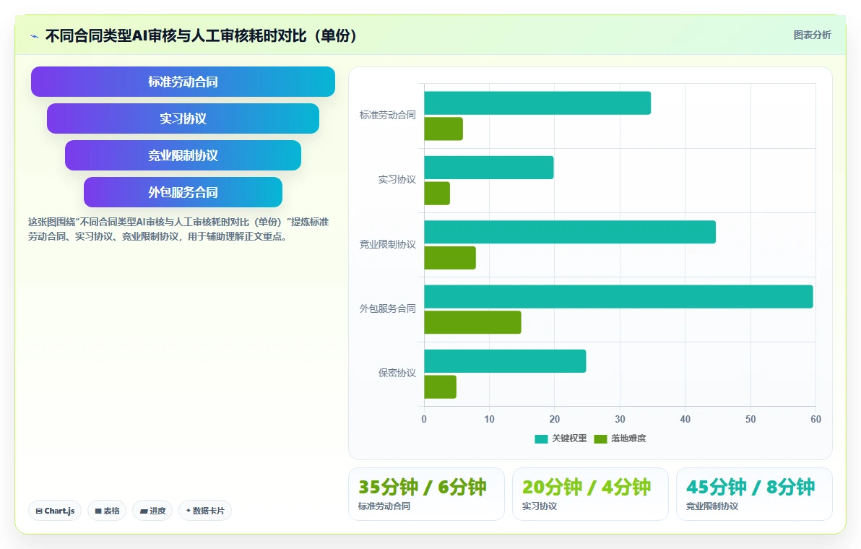Click the 表格 tag
Screen dimensions: 861x549
click(x=107, y=511)
